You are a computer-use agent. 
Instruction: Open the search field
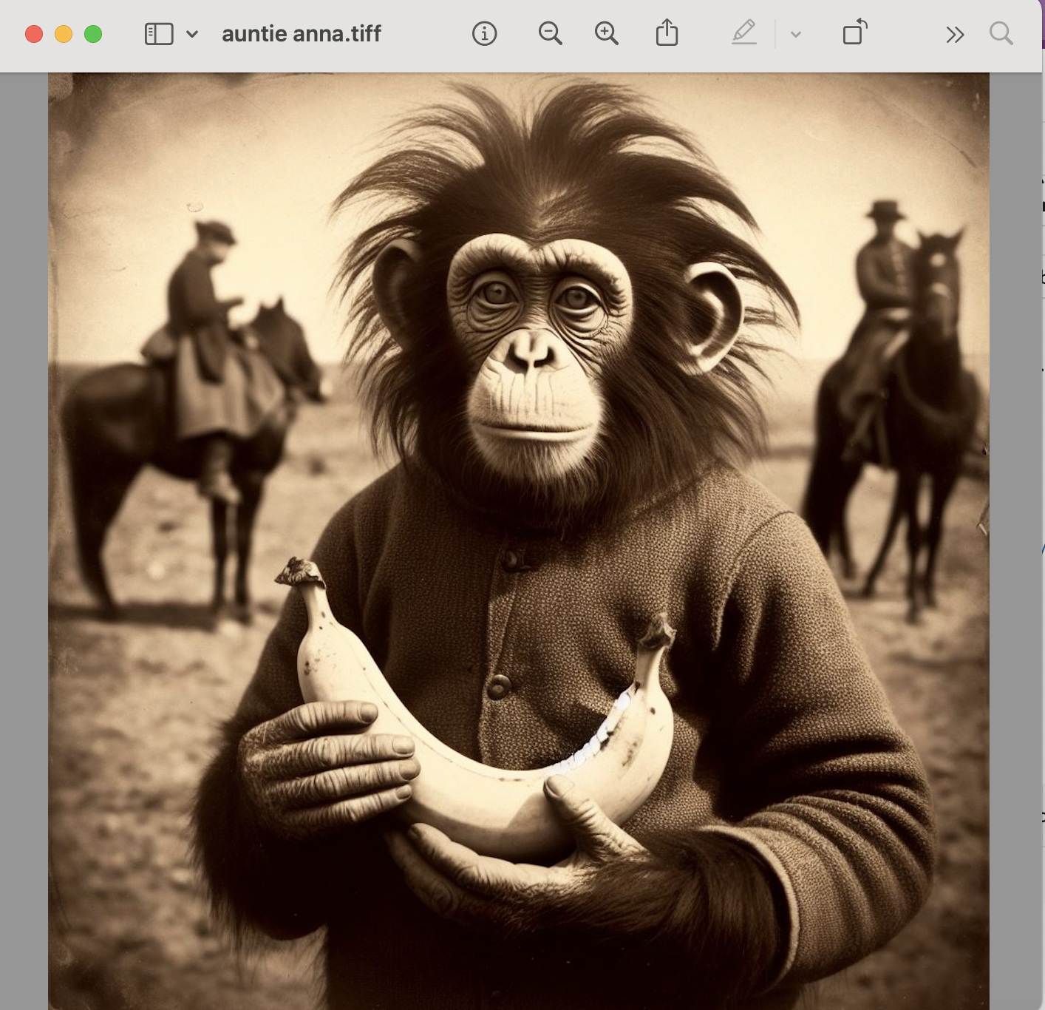click(x=1002, y=33)
